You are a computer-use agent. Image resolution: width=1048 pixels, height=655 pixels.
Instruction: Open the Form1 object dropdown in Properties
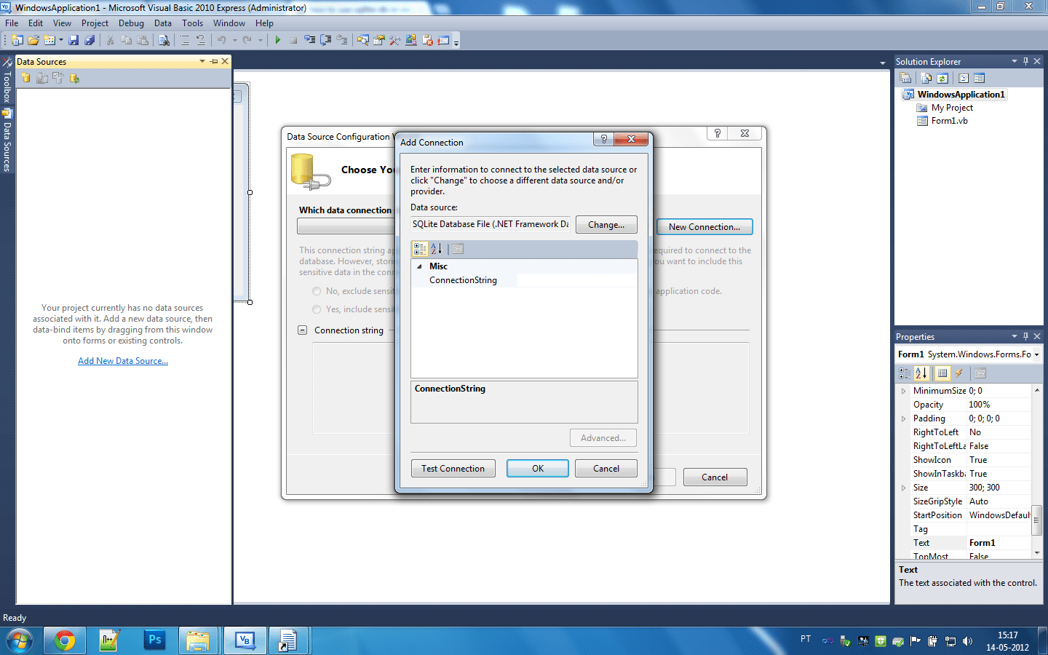pyautogui.click(x=1036, y=354)
